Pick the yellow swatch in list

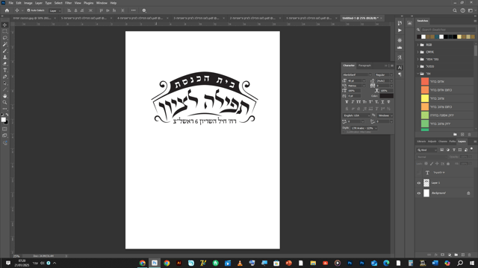click(x=425, y=98)
